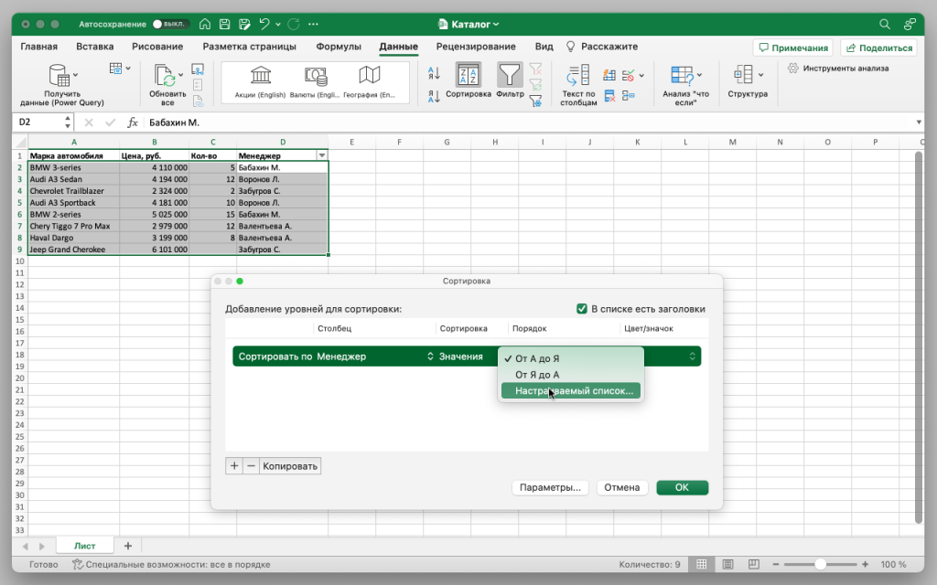Choose 'Настраиваемый список...' option
The height and width of the screenshot is (585, 937).
click(x=571, y=391)
